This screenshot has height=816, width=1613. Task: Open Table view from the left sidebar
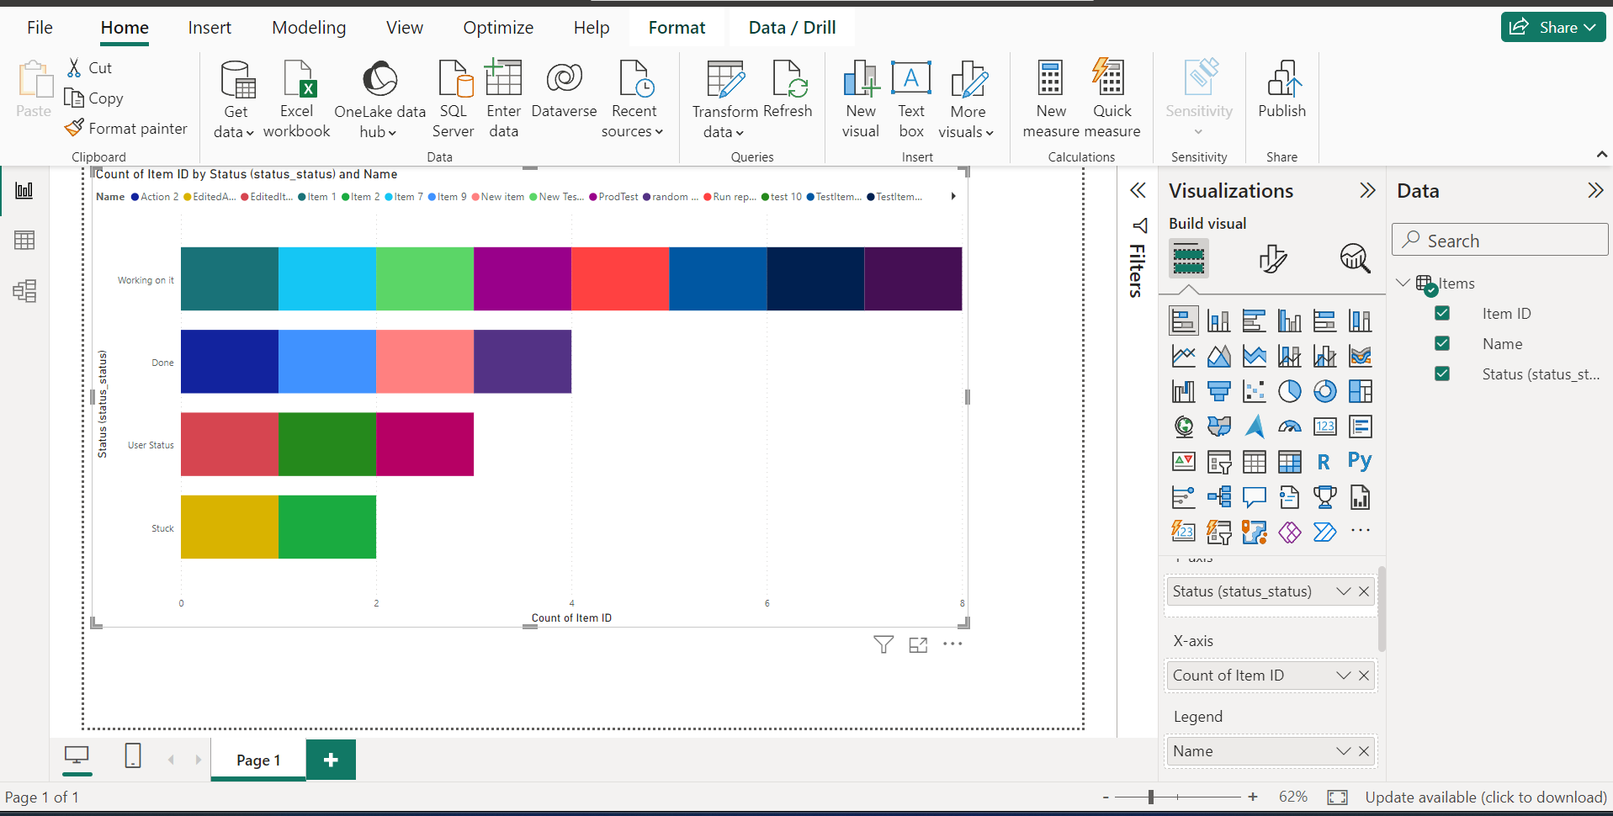[24, 241]
